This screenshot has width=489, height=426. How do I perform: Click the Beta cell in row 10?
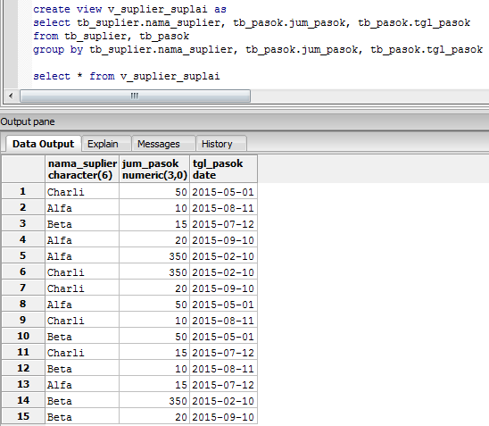pyautogui.click(x=82, y=336)
